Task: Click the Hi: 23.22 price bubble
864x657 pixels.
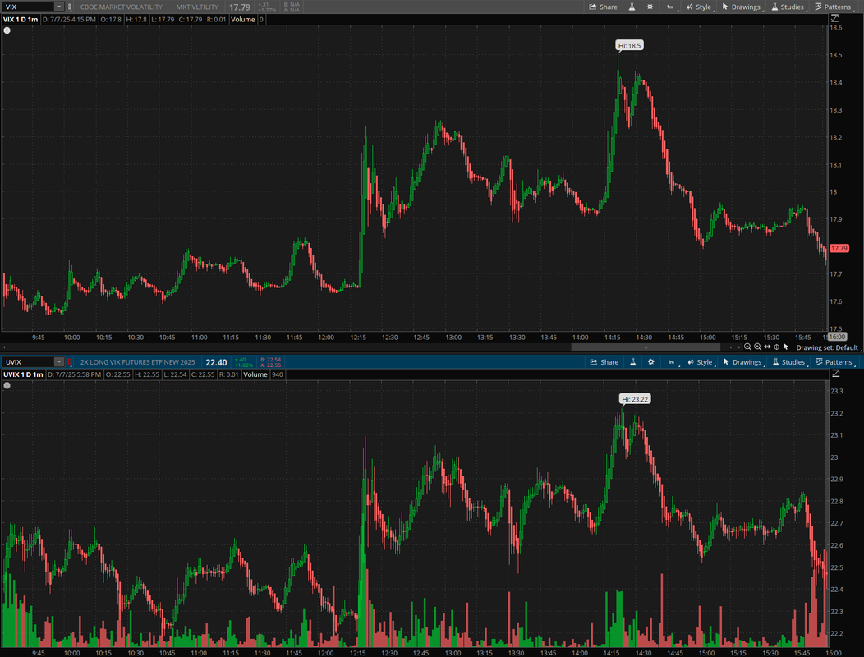Action: (x=635, y=399)
